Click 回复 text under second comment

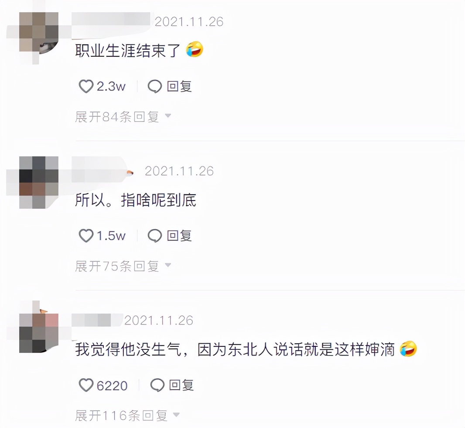pyautogui.click(x=179, y=236)
